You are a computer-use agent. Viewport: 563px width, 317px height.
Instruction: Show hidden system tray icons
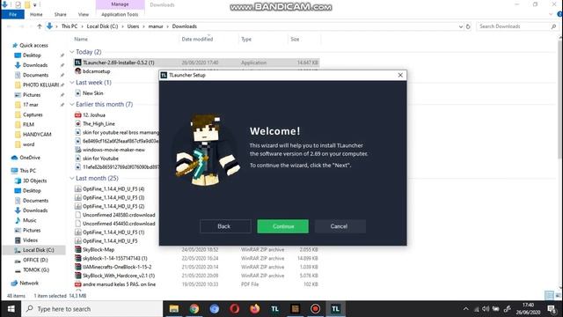[x=465, y=309]
